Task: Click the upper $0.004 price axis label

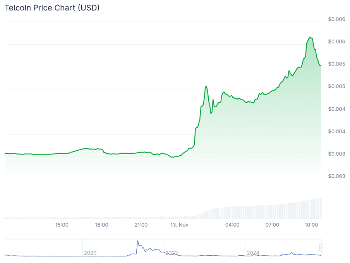Action: tap(336, 109)
